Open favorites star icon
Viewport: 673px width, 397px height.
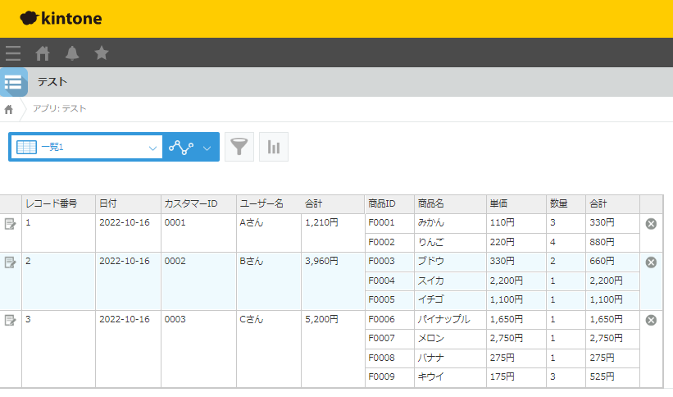coord(102,52)
